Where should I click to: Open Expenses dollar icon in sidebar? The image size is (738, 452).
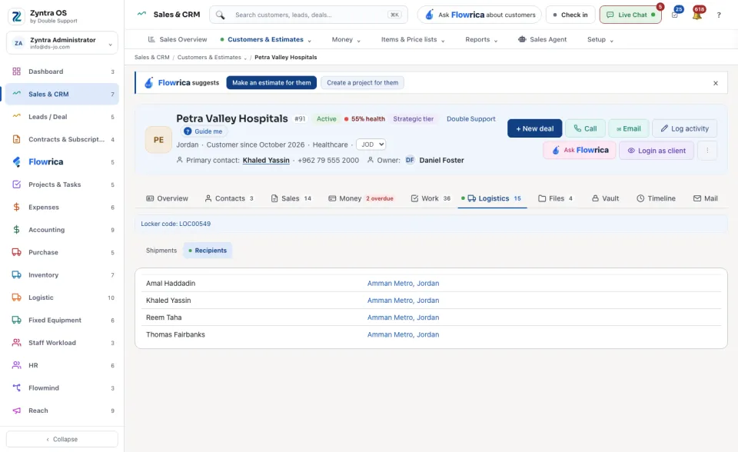tap(16, 208)
